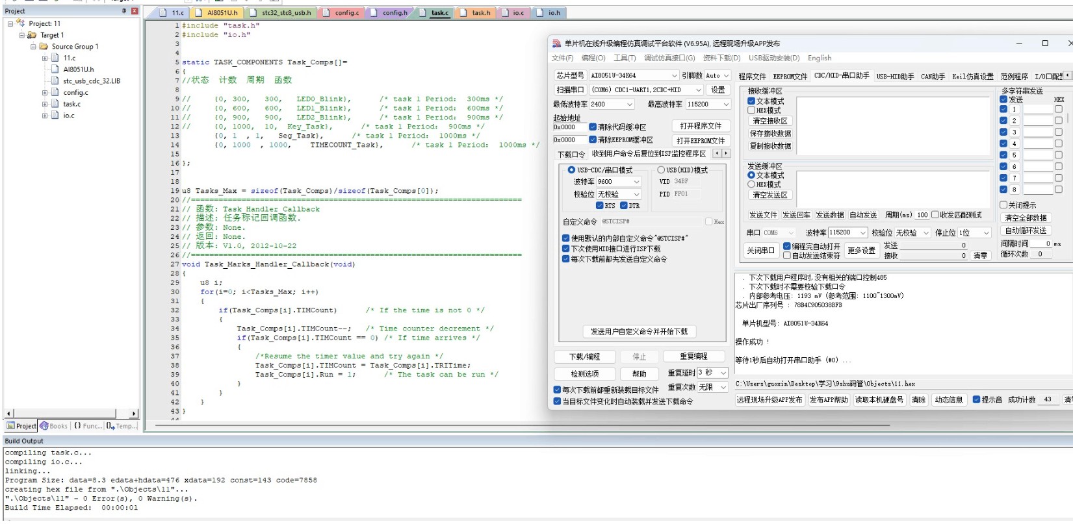The image size is (1073, 524).
Task: Click the stc_usb_cdc_32.LIB file icon
Action: [55, 81]
